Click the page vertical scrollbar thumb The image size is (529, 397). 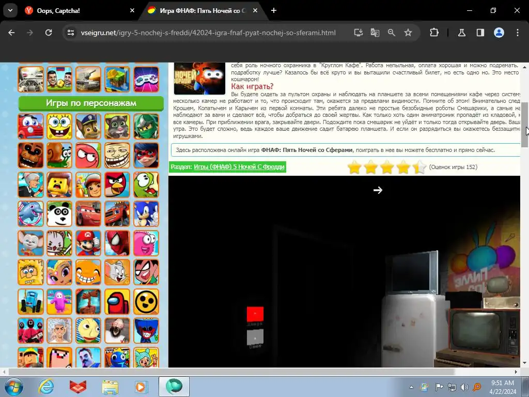[525, 125]
